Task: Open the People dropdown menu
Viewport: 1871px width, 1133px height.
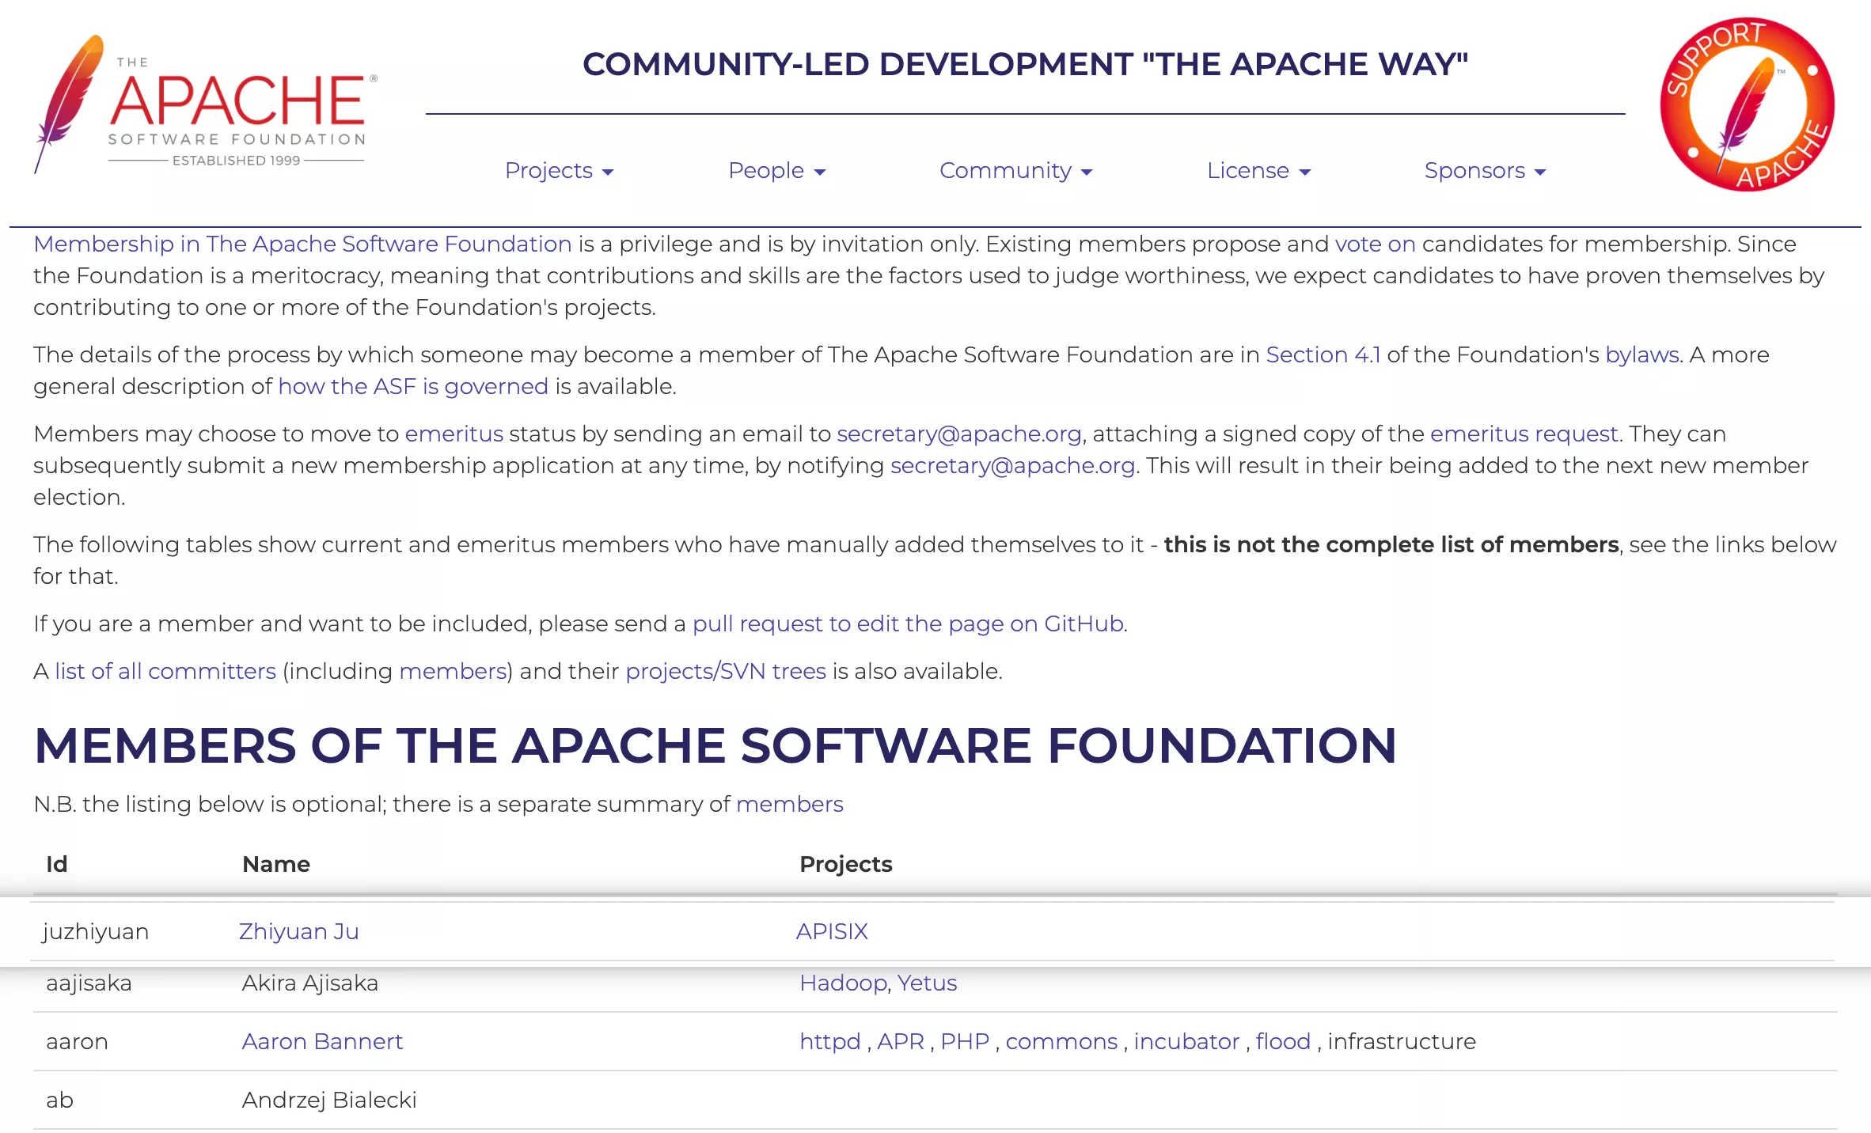Action: pos(776,170)
